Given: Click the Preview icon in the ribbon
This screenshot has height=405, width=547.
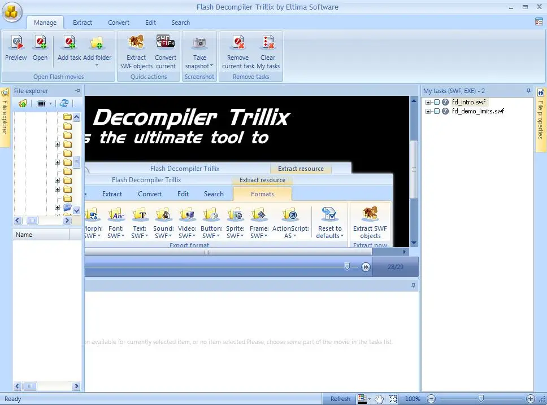Looking at the screenshot, I should 16,43.
